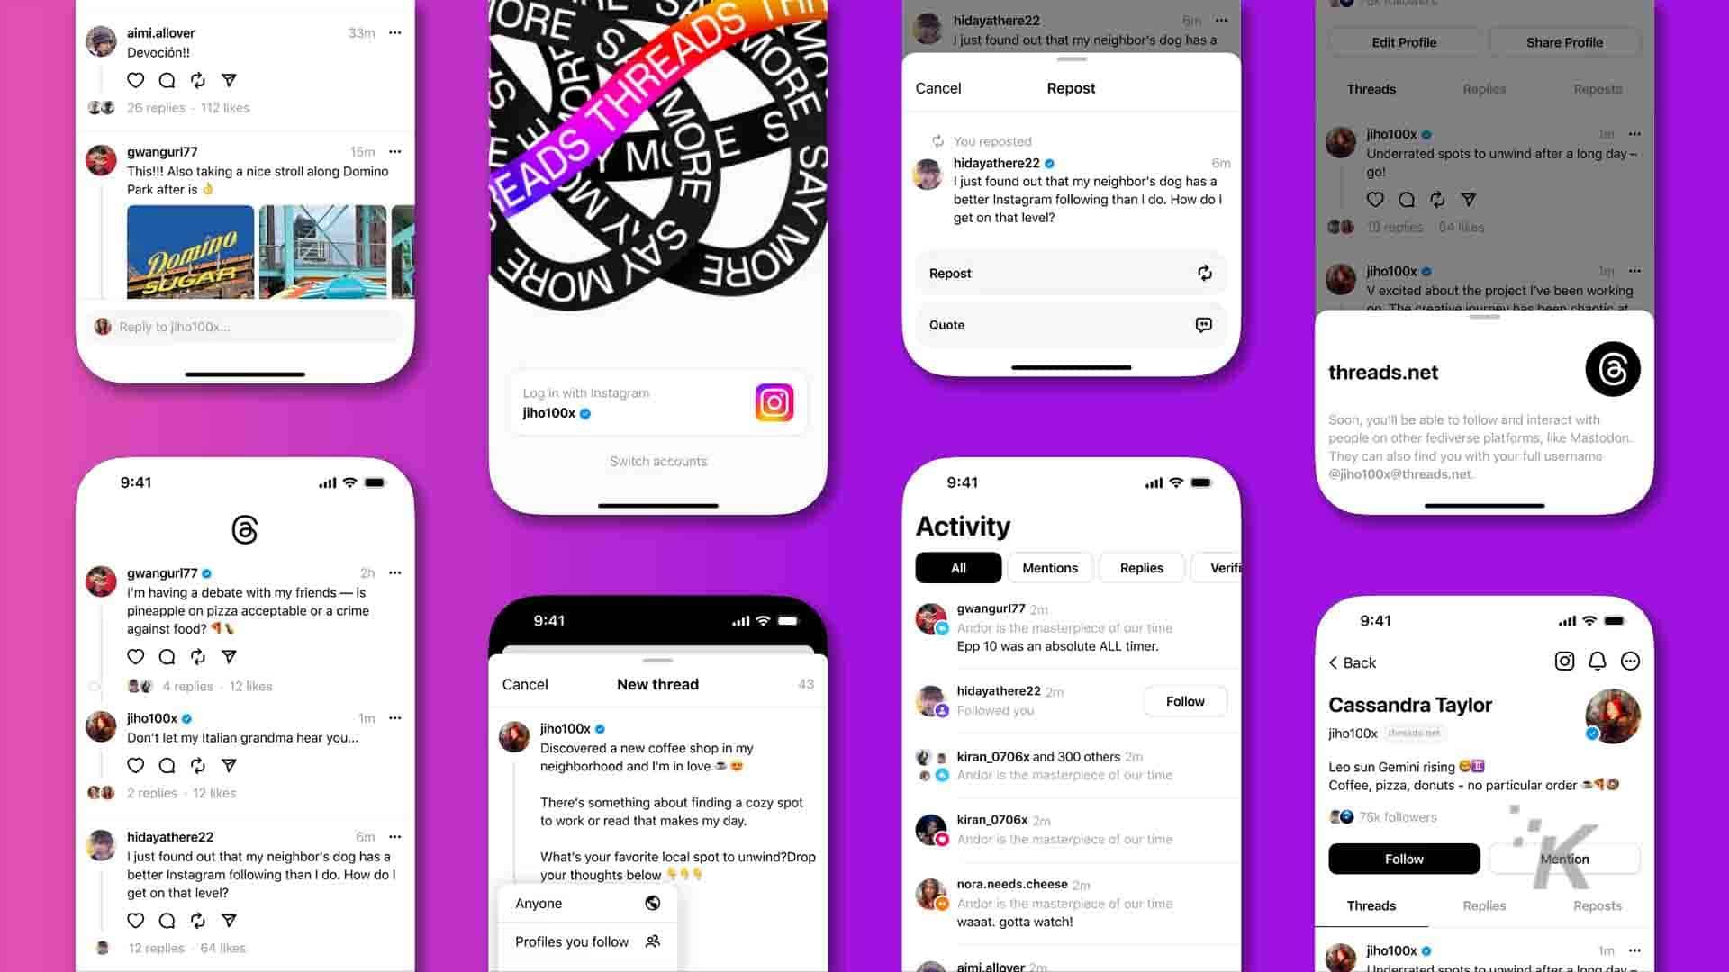Tap the Instagram logo on login screen

(773, 402)
